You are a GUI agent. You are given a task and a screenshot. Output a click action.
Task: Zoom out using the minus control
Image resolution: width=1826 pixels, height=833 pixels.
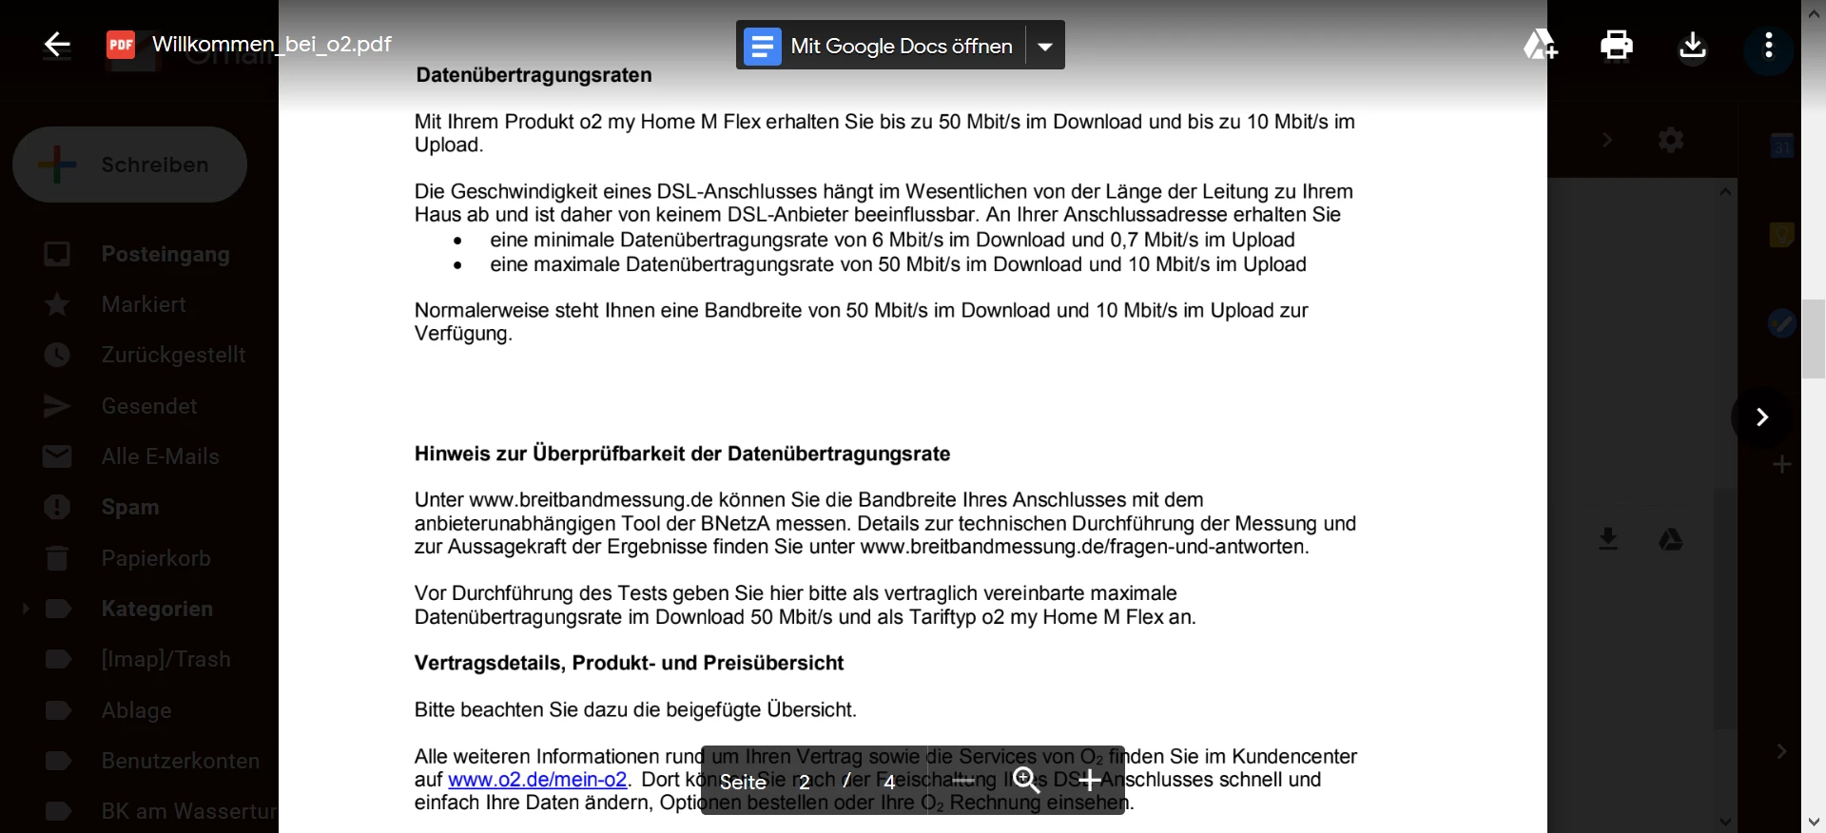tap(963, 781)
